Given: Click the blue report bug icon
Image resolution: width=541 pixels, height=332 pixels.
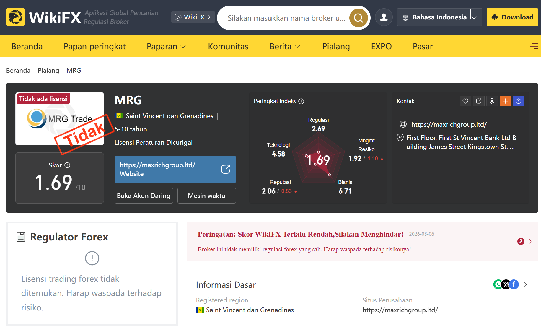Looking at the screenshot, I should point(519,101).
